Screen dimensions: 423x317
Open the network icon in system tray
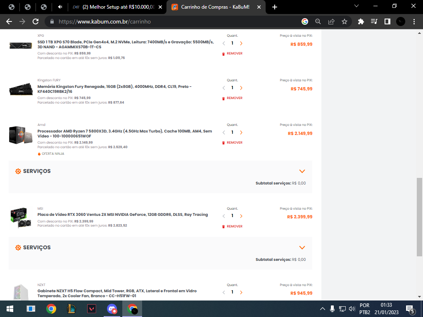[342, 309]
